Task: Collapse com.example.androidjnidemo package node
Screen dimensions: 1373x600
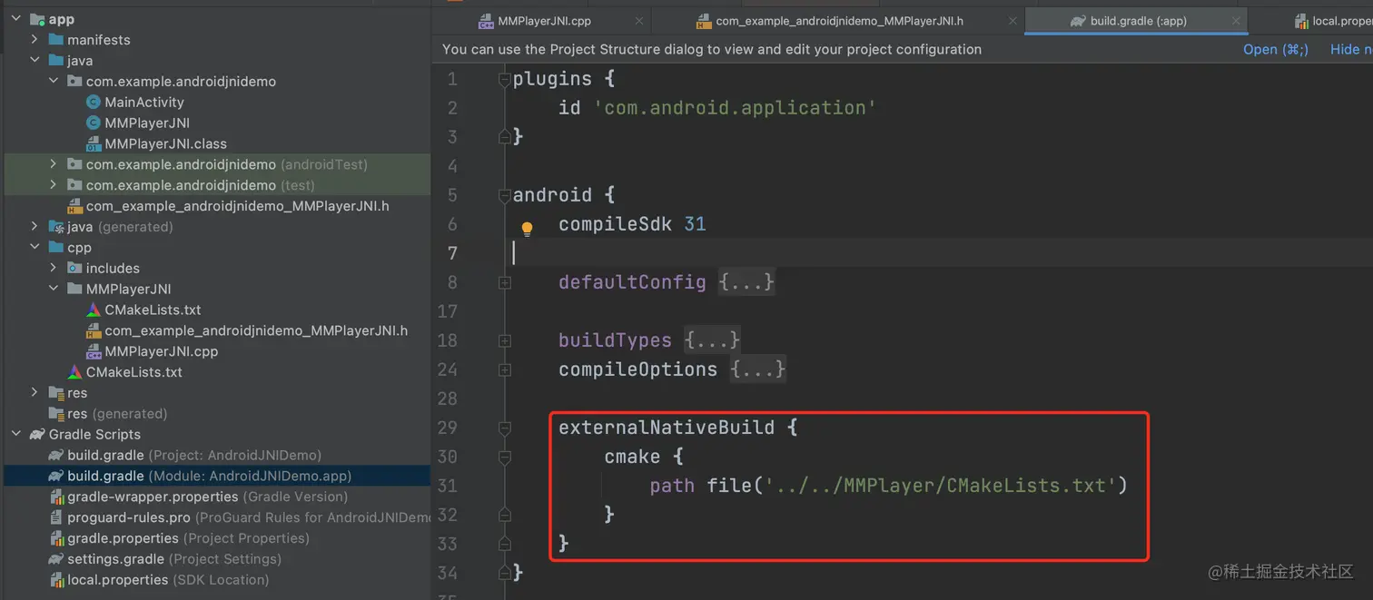Action: pyautogui.click(x=54, y=82)
